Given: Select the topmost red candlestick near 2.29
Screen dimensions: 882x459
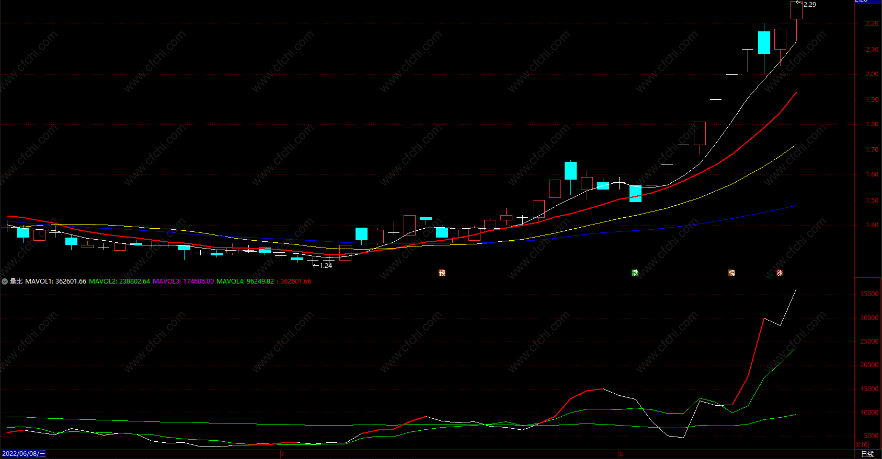Looking at the screenshot, I should coord(796,10).
